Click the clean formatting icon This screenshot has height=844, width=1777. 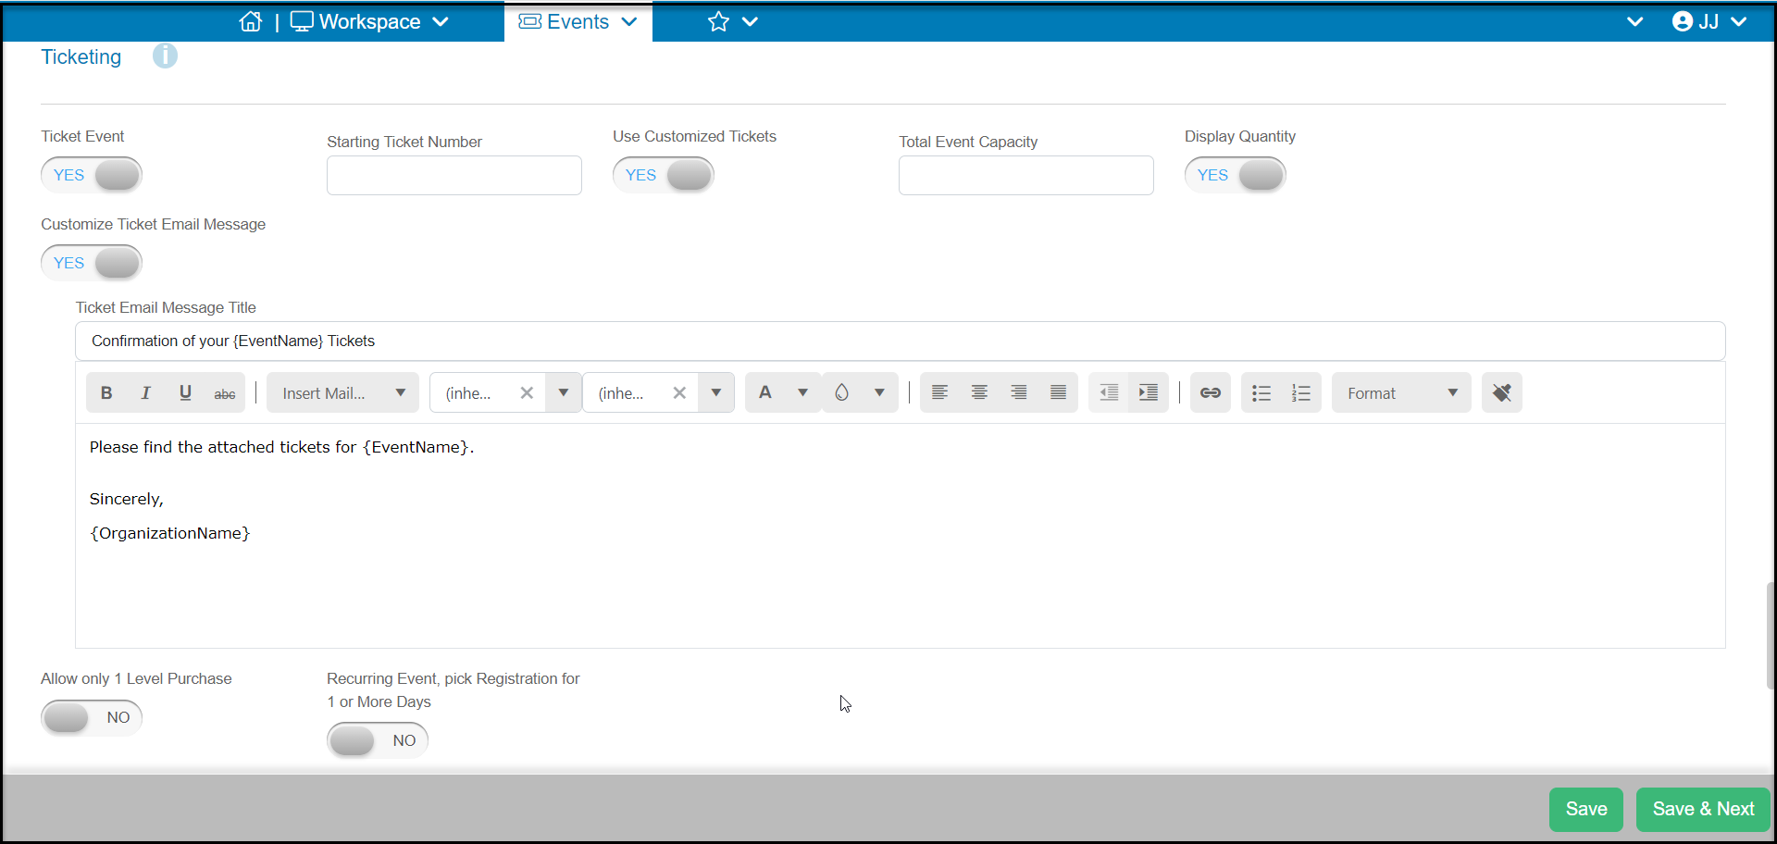click(1501, 392)
